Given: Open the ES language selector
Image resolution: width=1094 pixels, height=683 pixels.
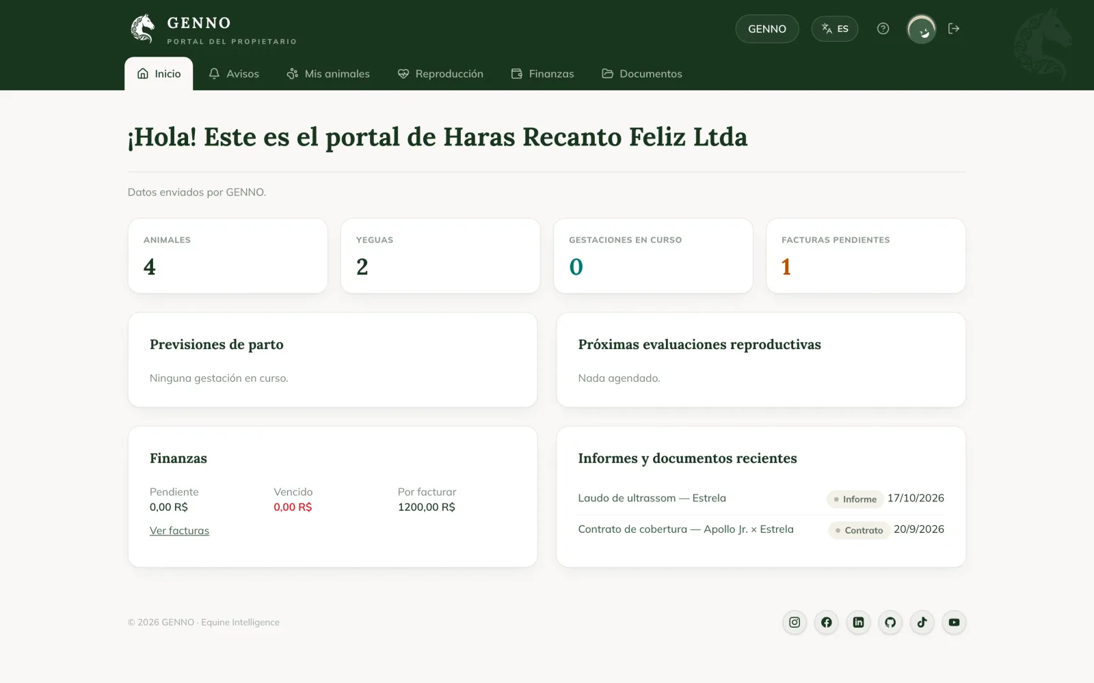Looking at the screenshot, I should [835, 29].
